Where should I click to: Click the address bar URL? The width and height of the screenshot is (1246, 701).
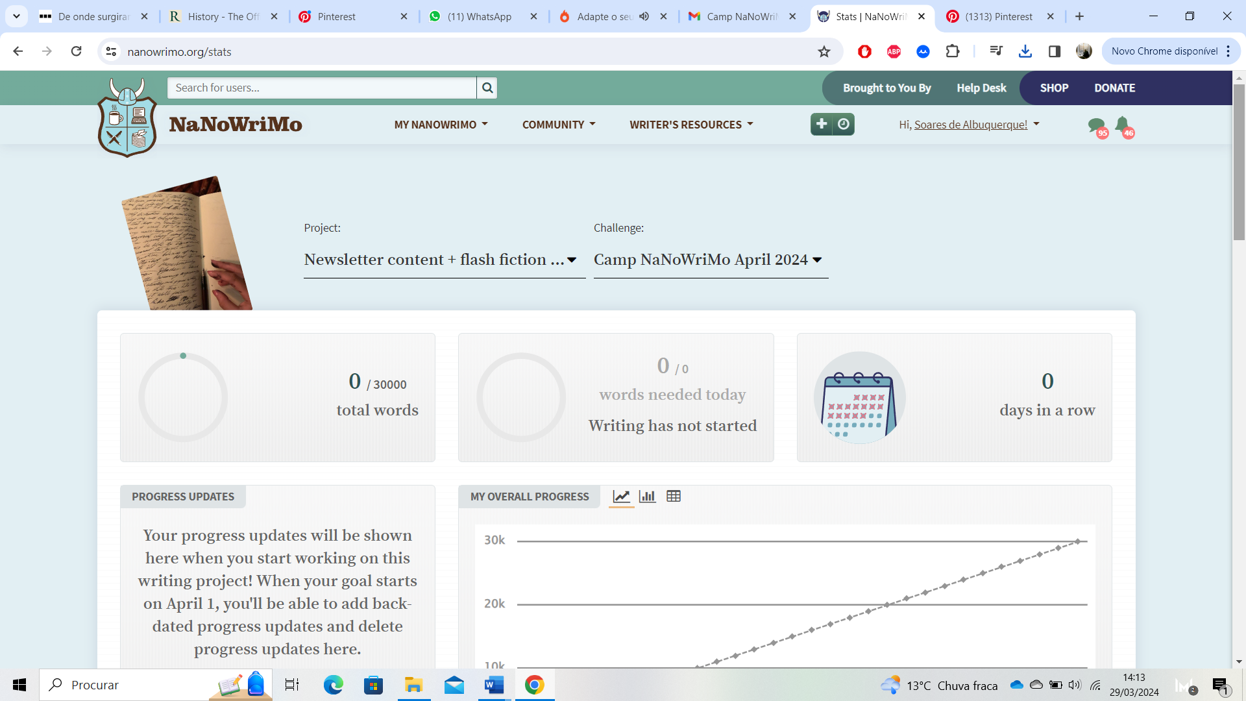click(180, 51)
